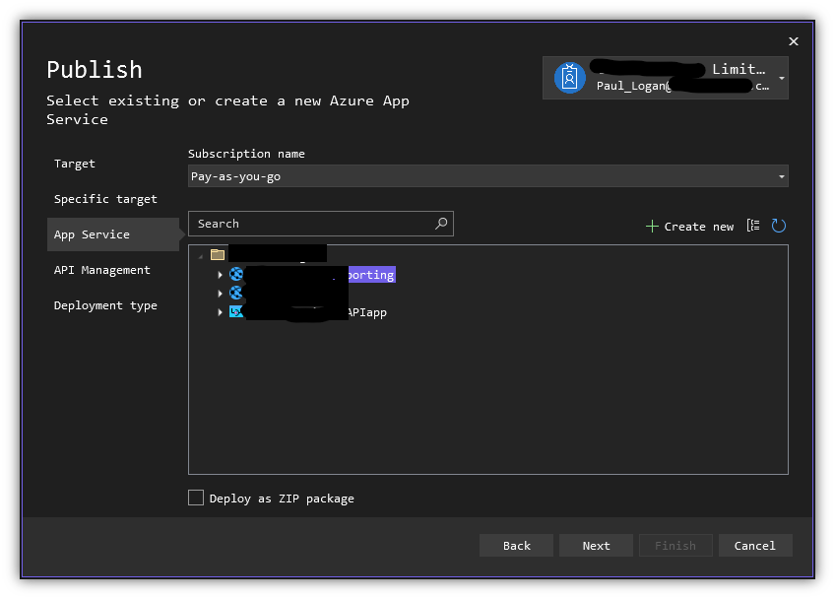Click the 'Subscription name' label

(x=246, y=154)
